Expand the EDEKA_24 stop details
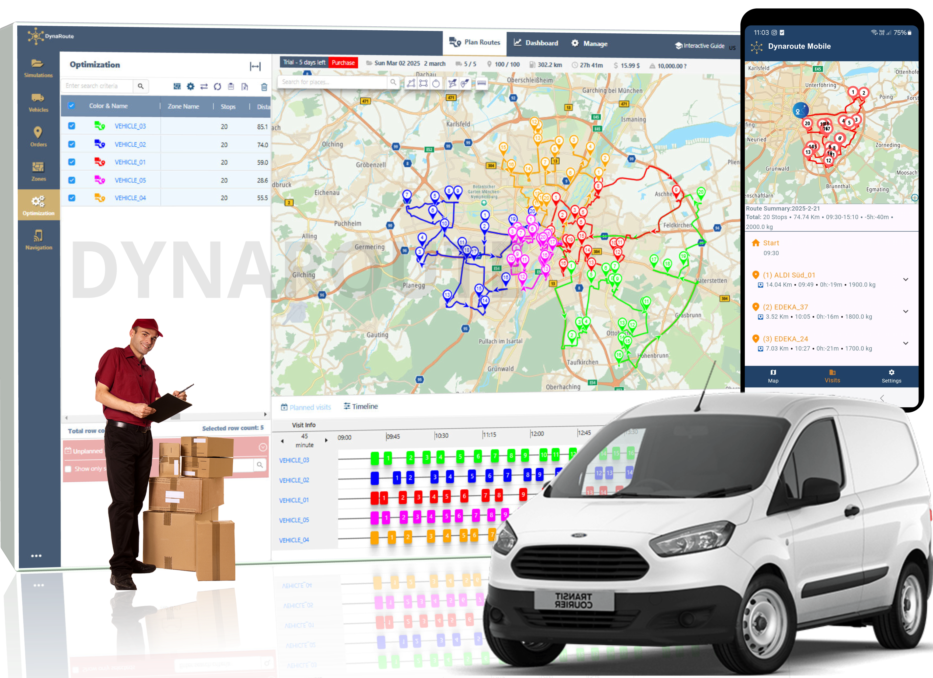Viewport: 933px width, 678px height. click(x=906, y=343)
